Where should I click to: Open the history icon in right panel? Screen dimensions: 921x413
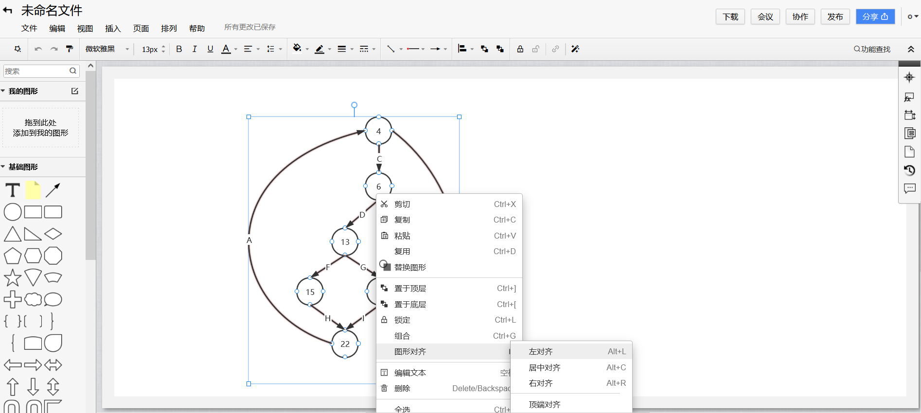[x=909, y=170]
